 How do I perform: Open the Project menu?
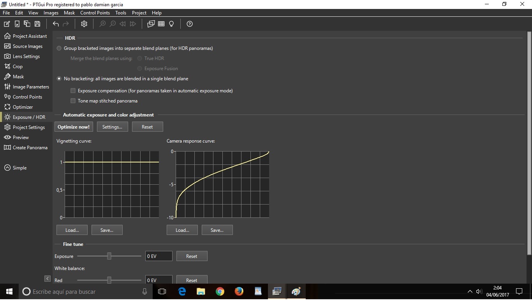tap(139, 13)
